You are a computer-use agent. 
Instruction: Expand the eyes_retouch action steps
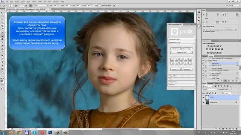[x=210, y=63]
